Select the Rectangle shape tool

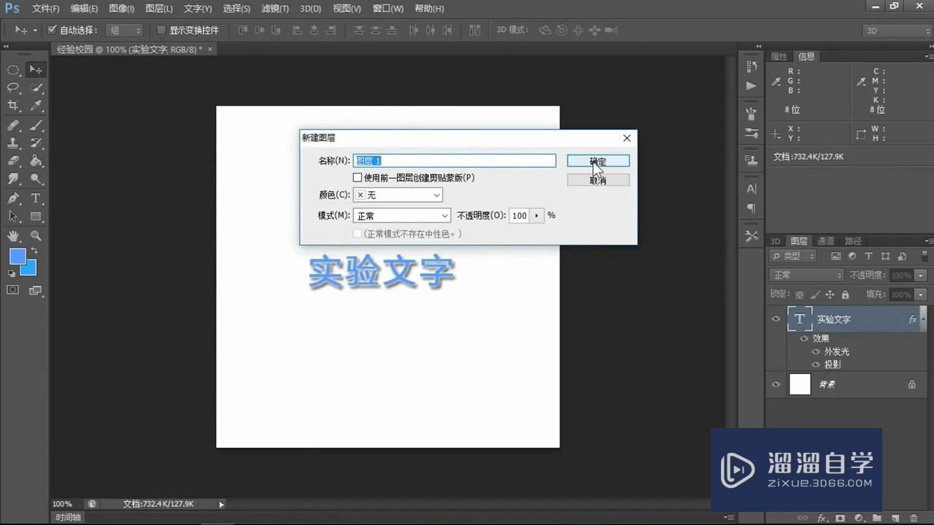click(x=36, y=217)
